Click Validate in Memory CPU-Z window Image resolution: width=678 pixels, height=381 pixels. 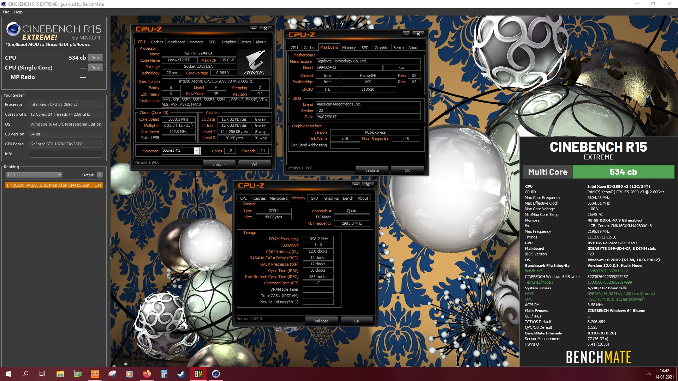[x=321, y=321]
